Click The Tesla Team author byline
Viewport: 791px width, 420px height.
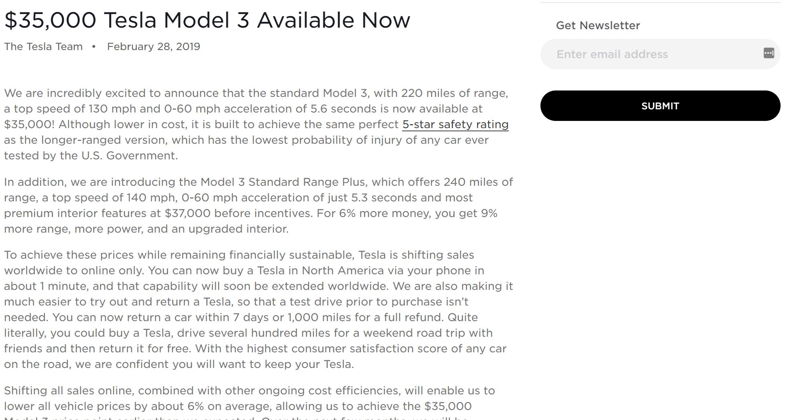(x=43, y=46)
